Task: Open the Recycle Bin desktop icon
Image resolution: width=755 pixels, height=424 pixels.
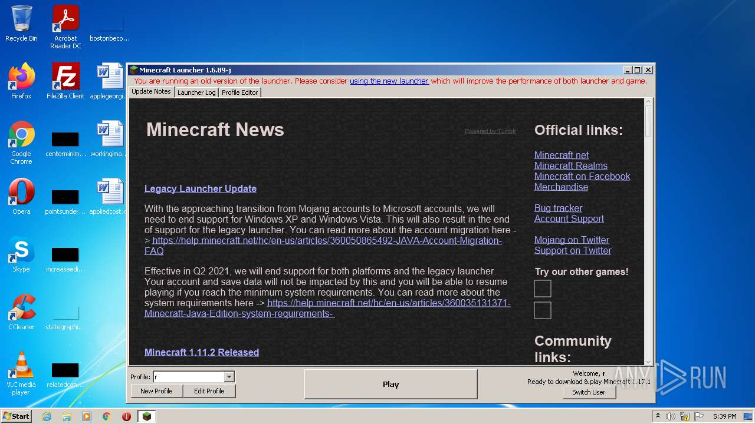Action: [21, 24]
